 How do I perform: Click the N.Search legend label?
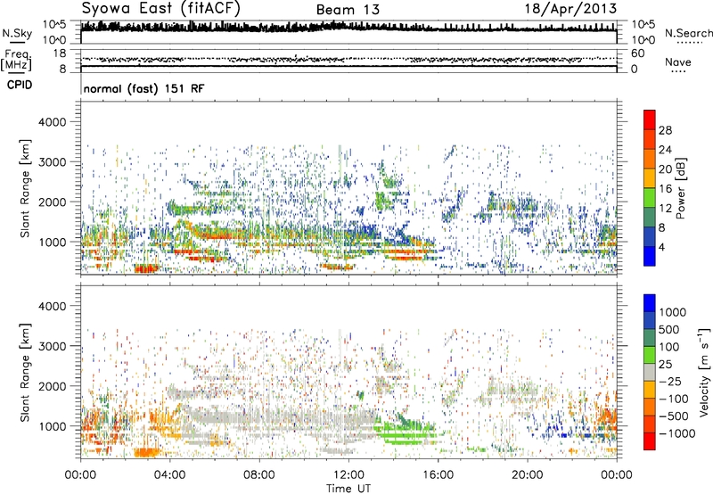pos(689,33)
